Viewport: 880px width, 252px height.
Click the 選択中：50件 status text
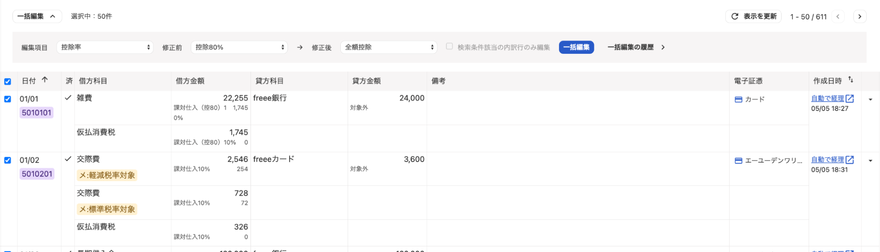(x=92, y=16)
